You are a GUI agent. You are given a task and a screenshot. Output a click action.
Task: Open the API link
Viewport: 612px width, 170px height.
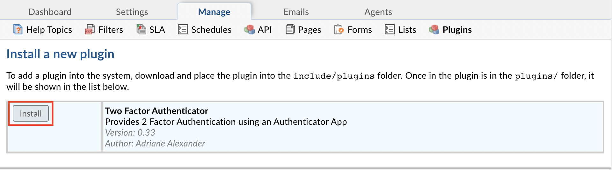pyautogui.click(x=265, y=30)
